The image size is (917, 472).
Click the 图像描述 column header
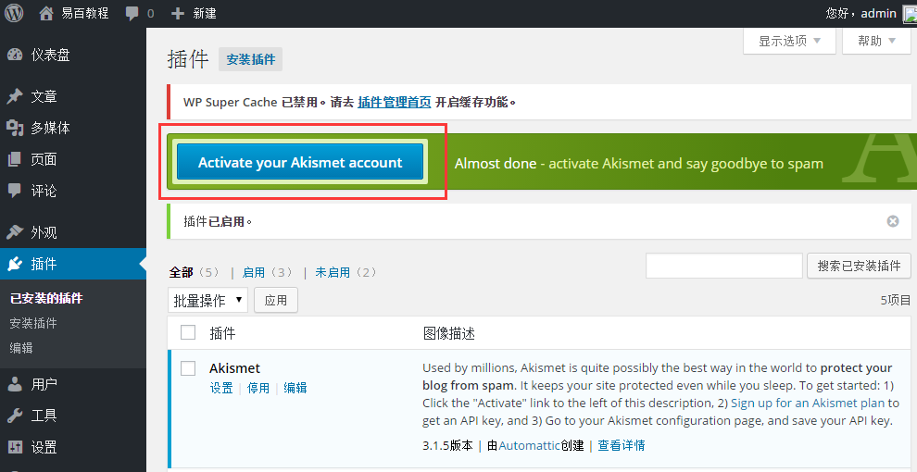[x=448, y=333]
